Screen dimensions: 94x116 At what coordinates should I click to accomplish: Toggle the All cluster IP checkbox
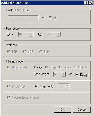(50, 18)
